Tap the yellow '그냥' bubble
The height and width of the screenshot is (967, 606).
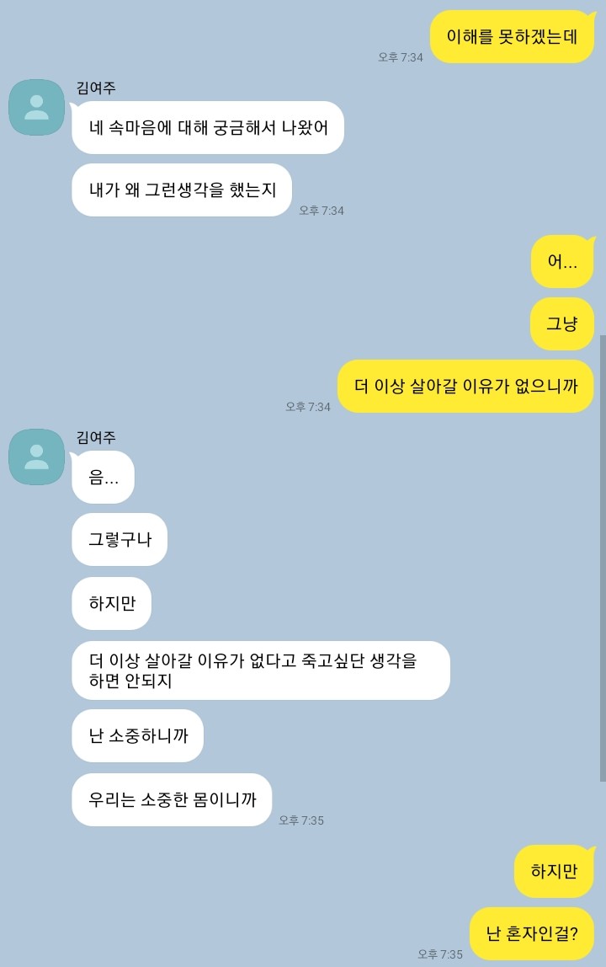[562, 323]
